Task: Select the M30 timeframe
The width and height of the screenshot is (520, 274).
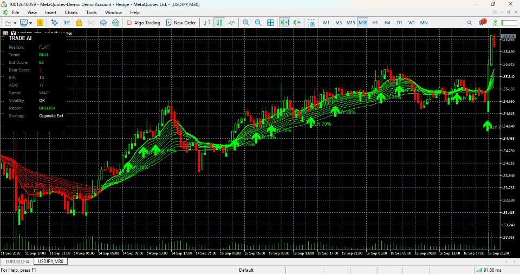Action: (363, 23)
